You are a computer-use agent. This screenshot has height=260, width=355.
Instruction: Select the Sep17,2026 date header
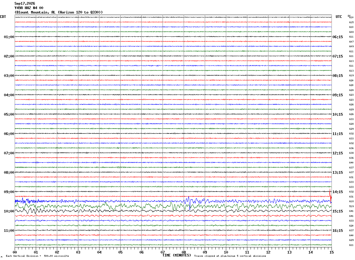tap(25, 4)
